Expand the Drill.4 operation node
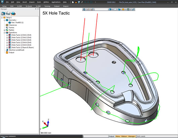178x138 pixels. 7,43
